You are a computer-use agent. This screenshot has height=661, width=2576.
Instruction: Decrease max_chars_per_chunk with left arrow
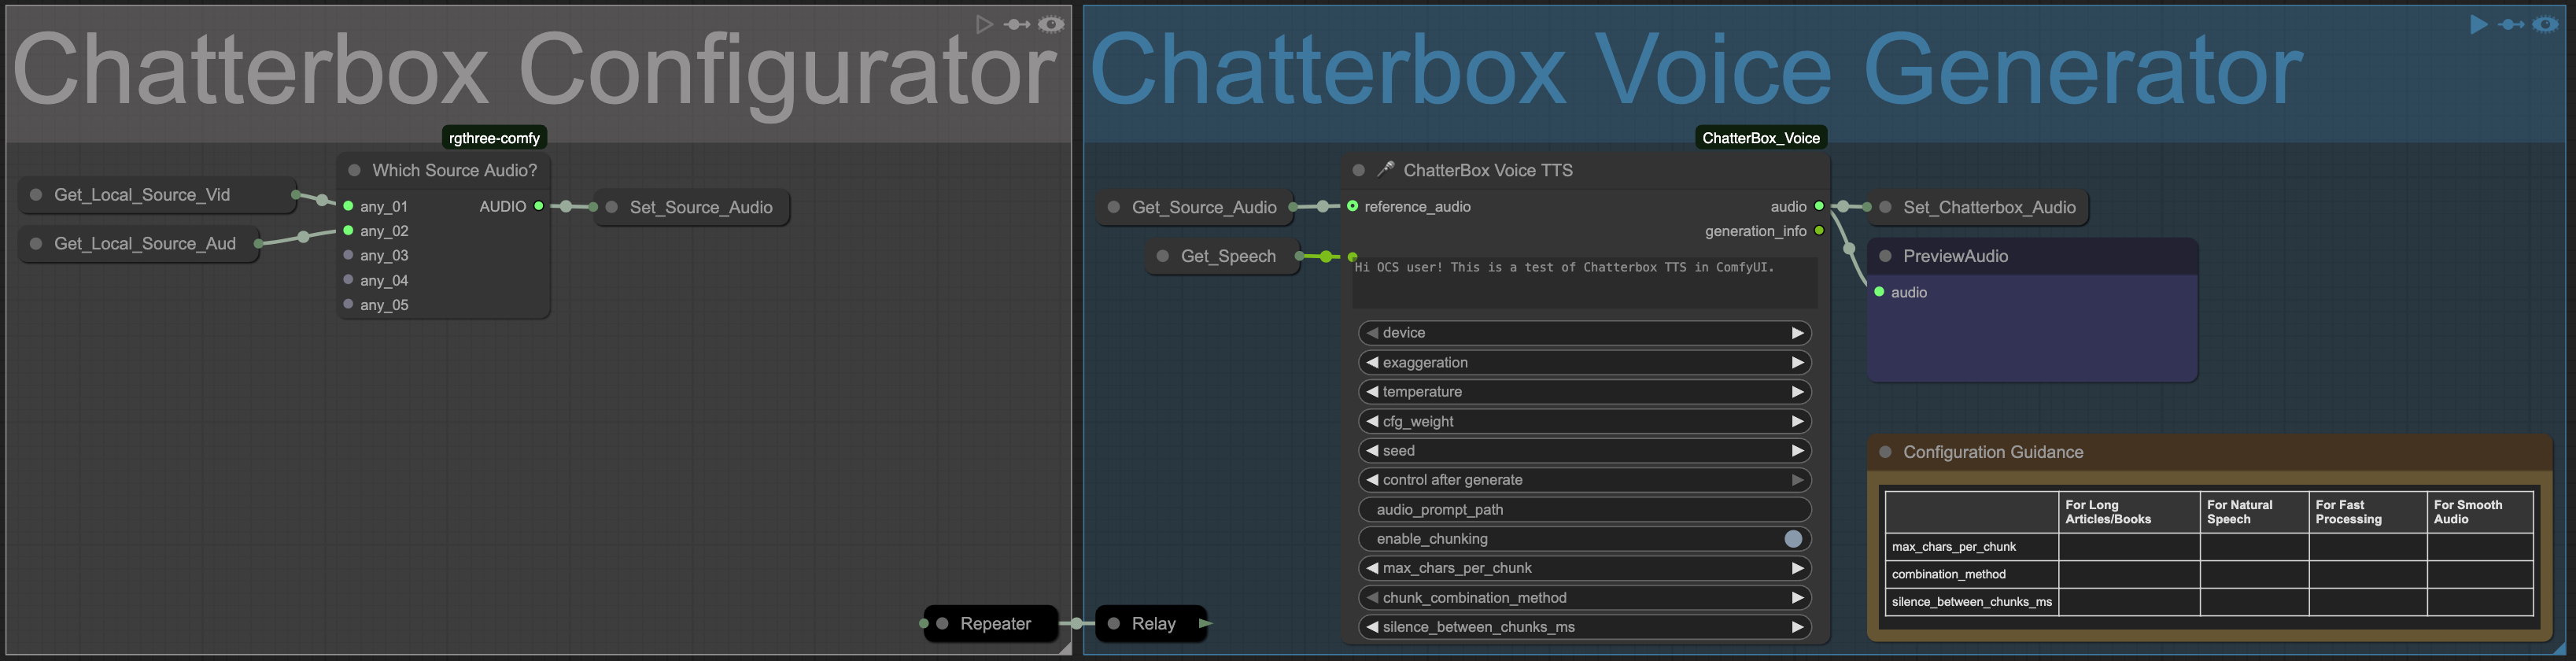click(x=1373, y=568)
